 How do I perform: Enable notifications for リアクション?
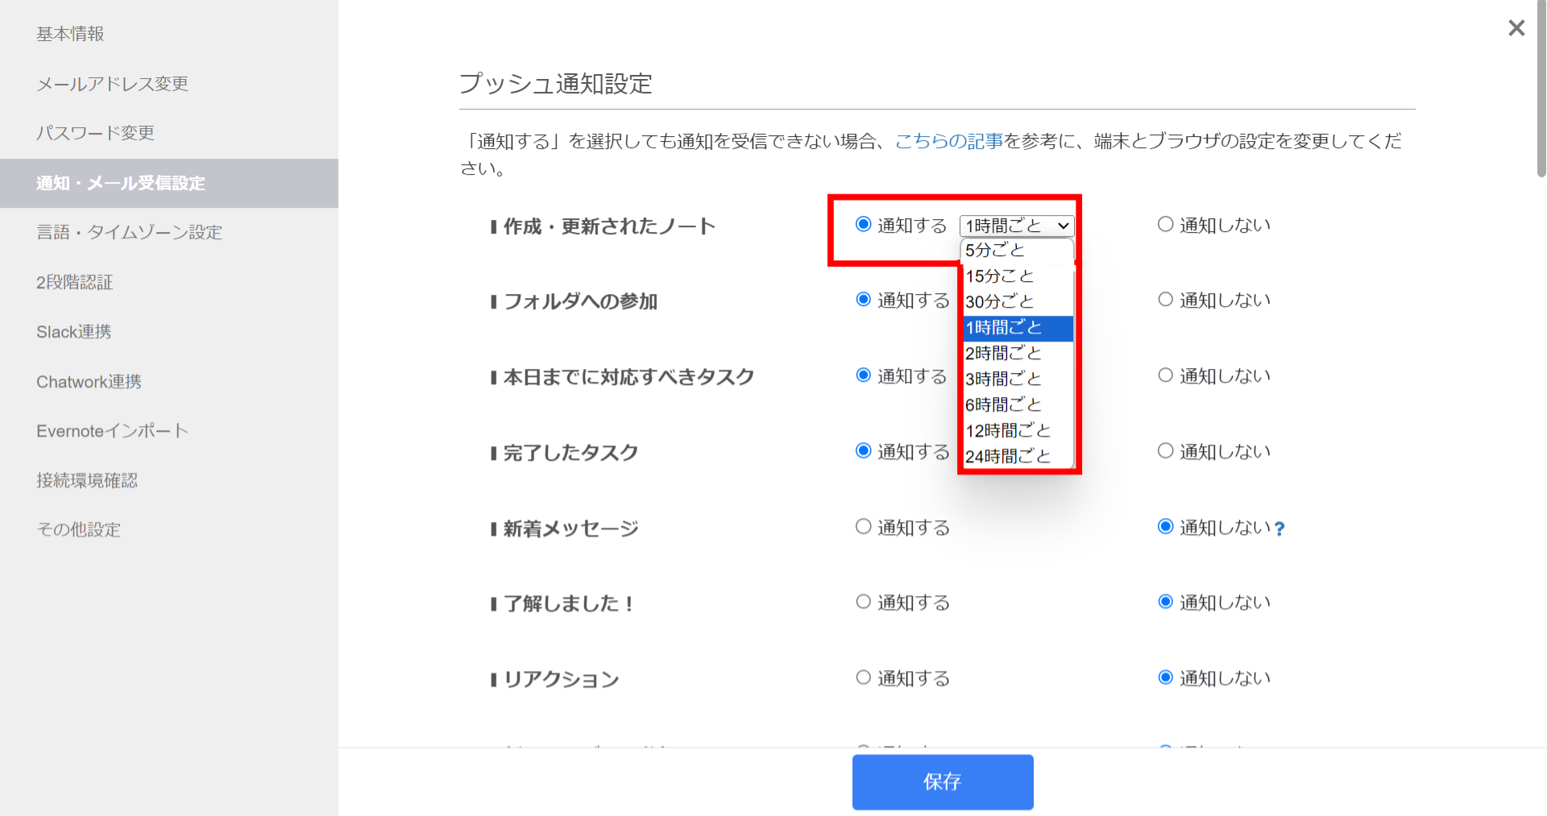click(x=863, y=677)
